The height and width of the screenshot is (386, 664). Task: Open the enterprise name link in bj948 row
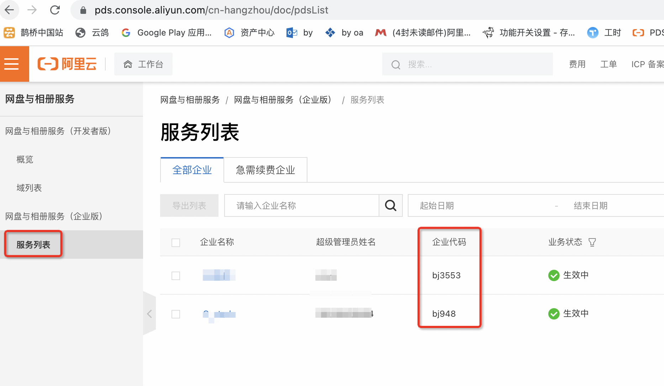pos(219,314)
